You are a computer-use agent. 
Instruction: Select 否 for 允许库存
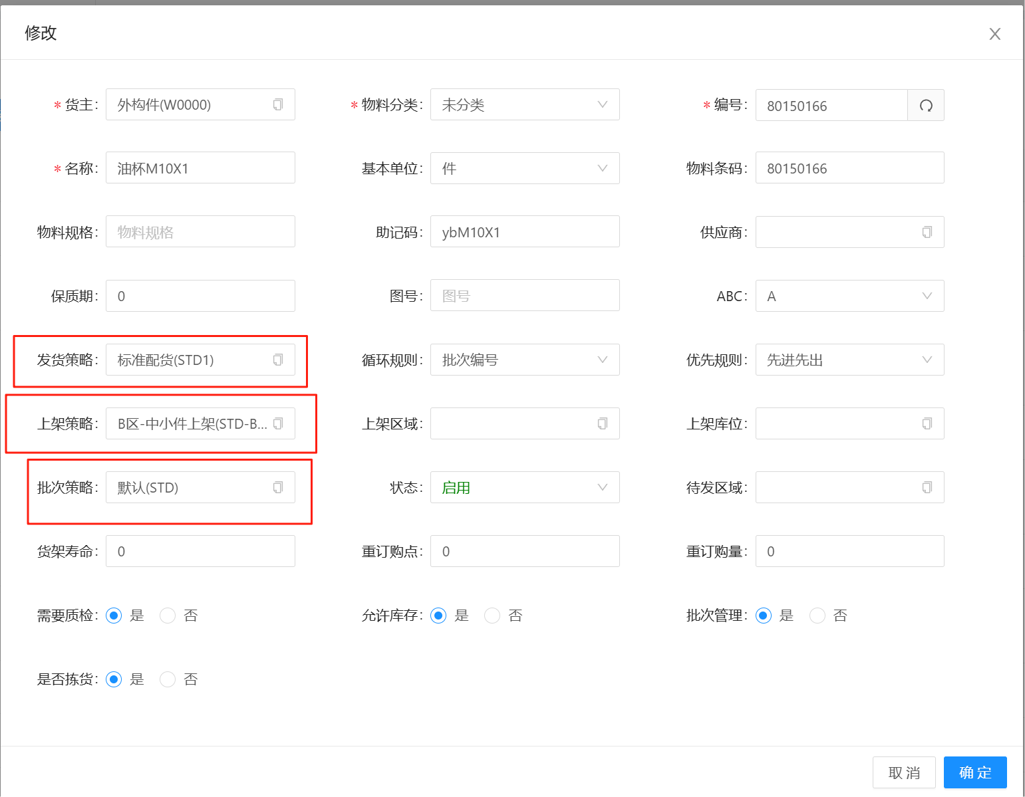tap(492, 616)
